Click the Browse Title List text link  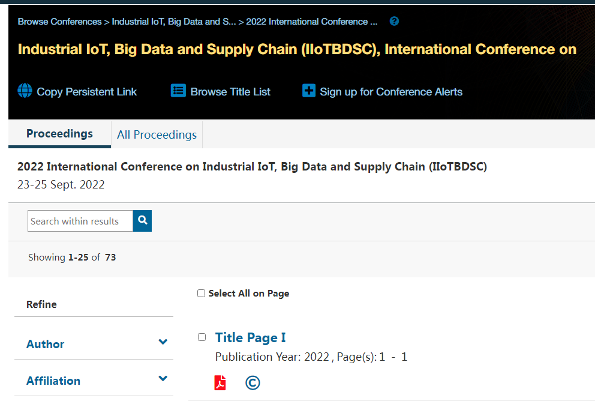pos(230,92)
